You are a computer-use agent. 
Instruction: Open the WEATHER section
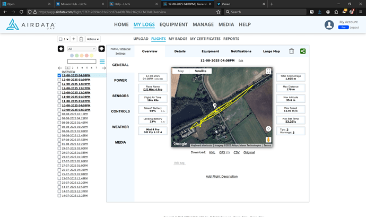click(x=120, y=127)
